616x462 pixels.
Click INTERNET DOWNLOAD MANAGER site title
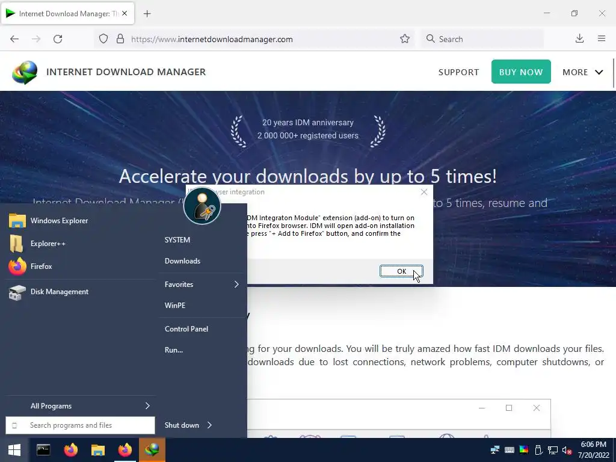pos(126,72)
